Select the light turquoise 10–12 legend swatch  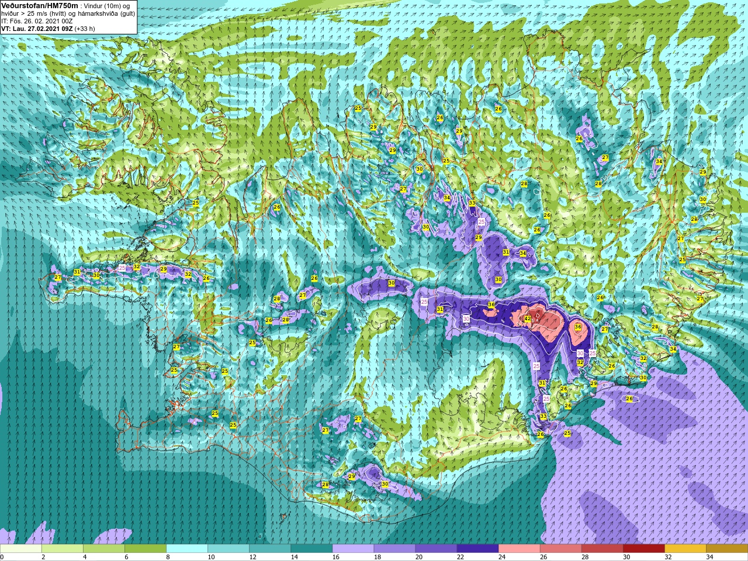(x=228, y=549)
